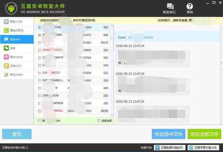The image size is (223, 152).
Task: Open the 照片(2813) photos category
Action: tap(17, 57)
